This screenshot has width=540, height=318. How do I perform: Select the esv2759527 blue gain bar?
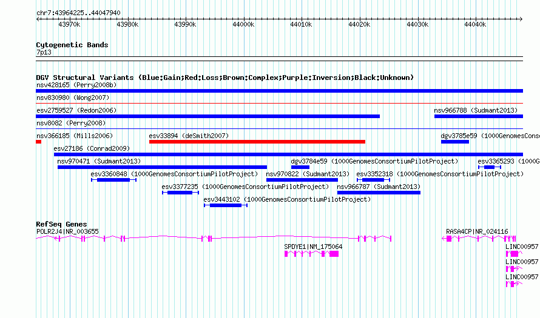[208, 116]
